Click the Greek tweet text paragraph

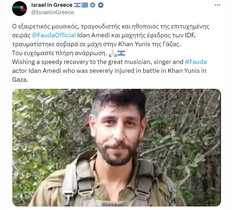[111, 40]
